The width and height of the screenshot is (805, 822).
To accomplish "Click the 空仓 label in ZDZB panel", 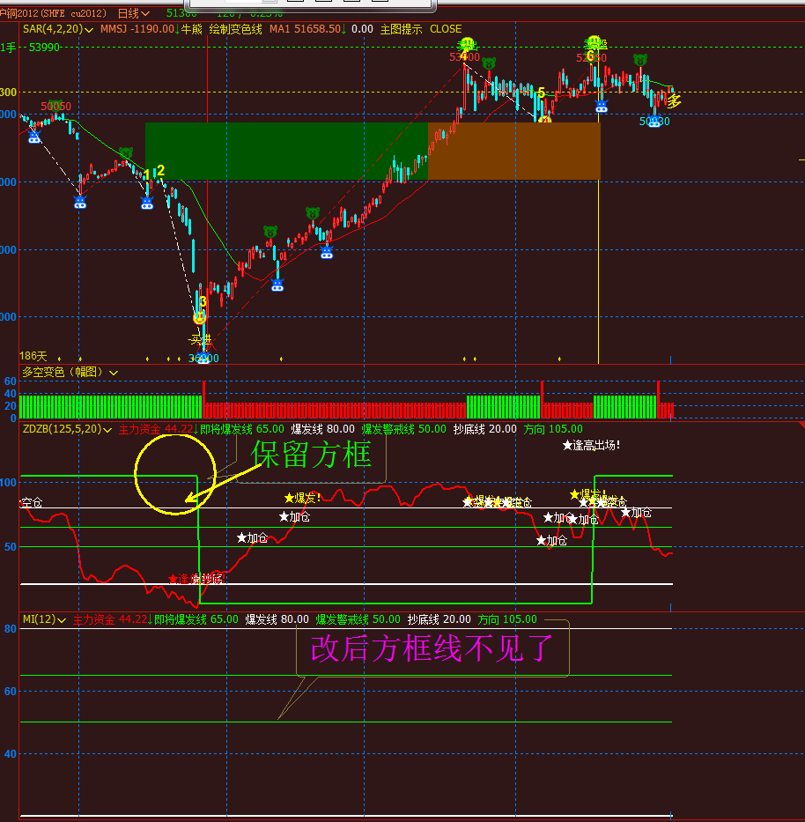I will click(32, 503).
